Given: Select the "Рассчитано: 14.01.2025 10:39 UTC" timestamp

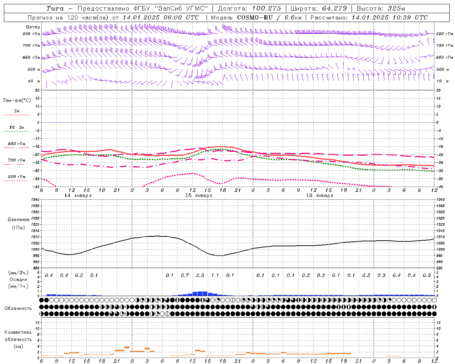Looking at the screenshot, I should [369, 17].
